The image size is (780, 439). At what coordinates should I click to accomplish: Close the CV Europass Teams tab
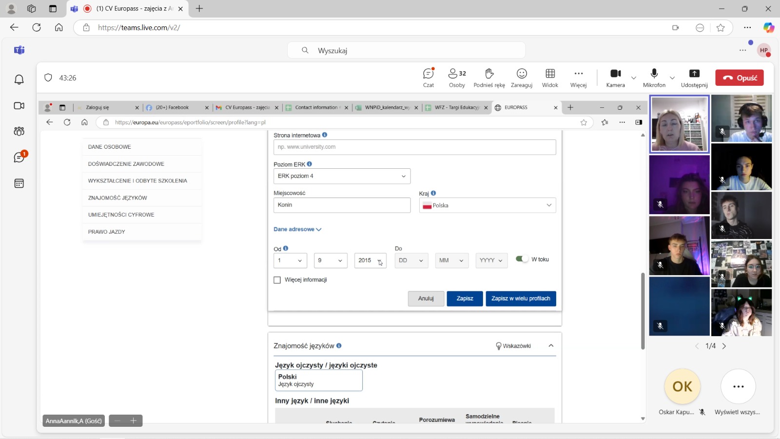pos(180,9)
